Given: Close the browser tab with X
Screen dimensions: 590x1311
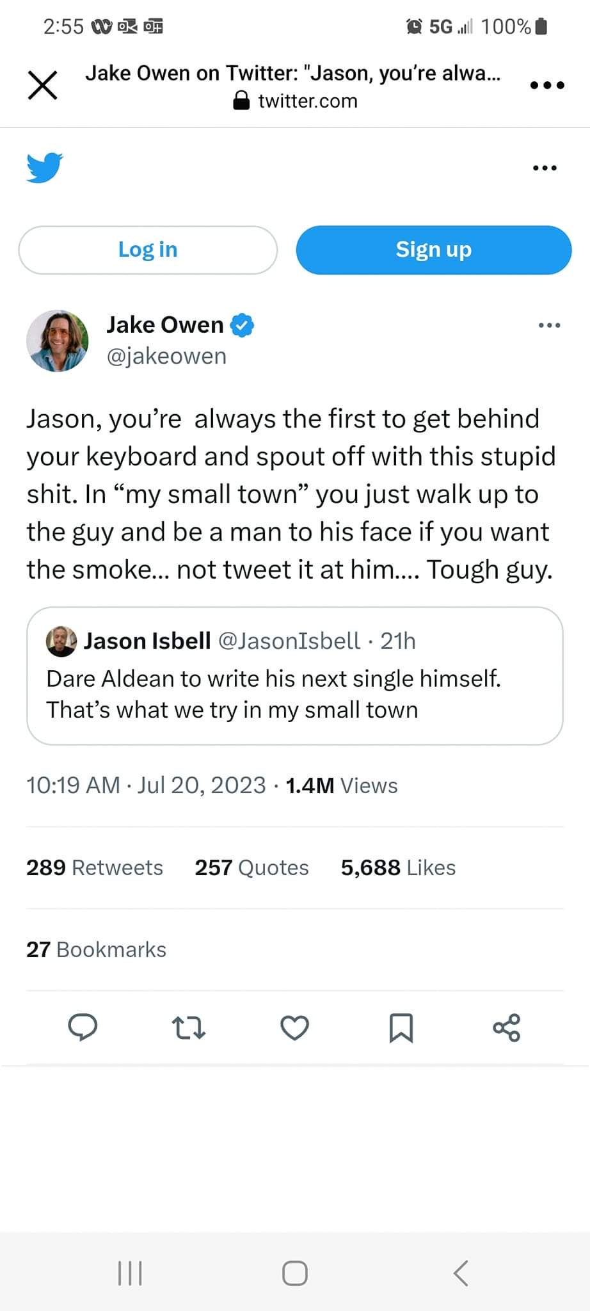Looking at the screenshot, I should click(43, 85).
